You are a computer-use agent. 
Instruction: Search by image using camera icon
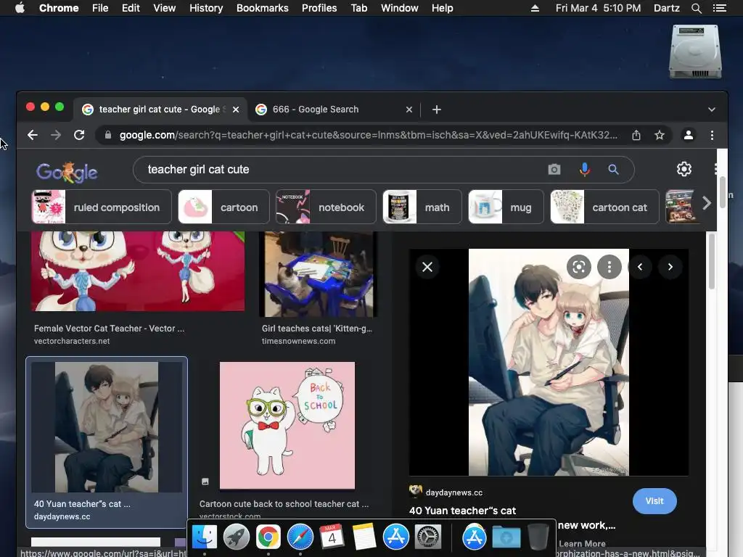click(x=554, y=170)
